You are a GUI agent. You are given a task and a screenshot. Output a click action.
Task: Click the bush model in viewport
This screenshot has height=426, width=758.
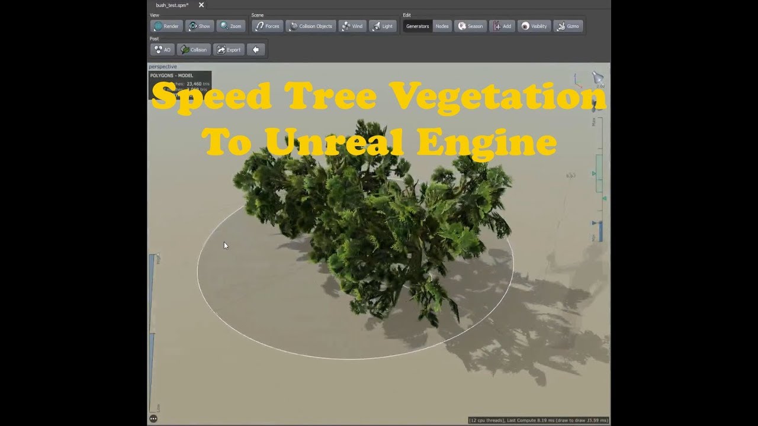point(373,225)
